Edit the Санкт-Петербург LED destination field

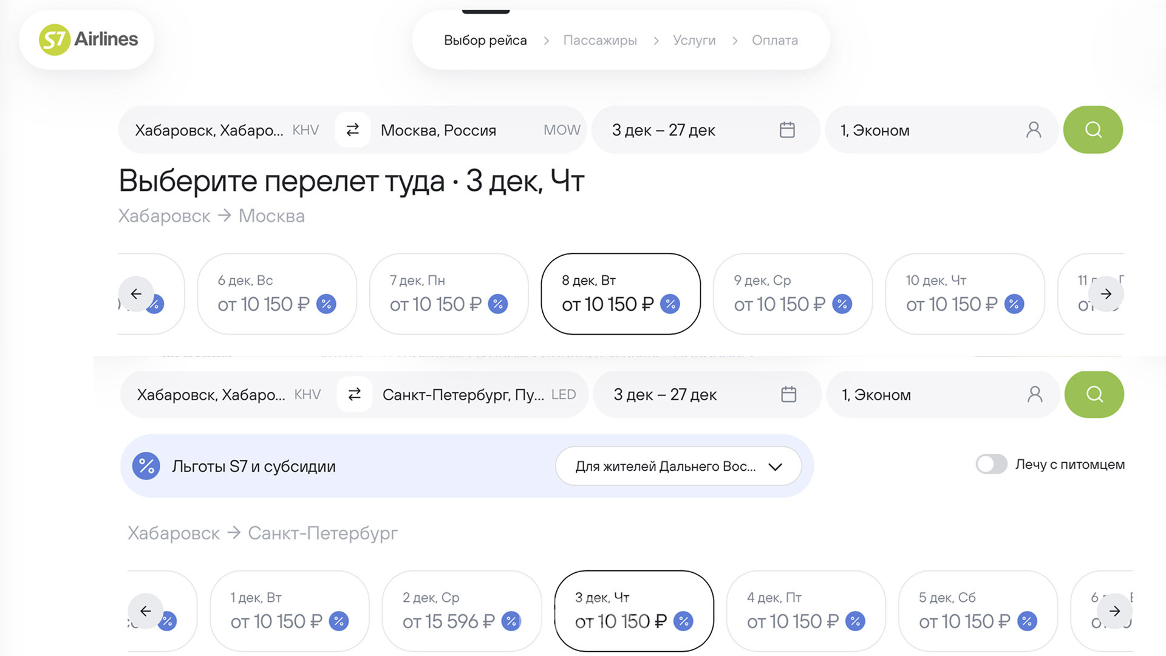click(x=480, y=395)
